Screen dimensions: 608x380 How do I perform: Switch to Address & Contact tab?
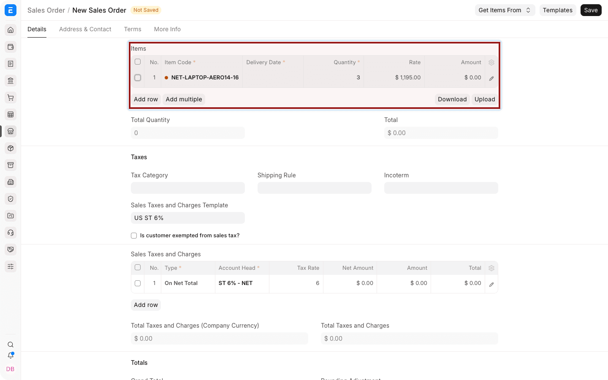[x=85, y=29]
